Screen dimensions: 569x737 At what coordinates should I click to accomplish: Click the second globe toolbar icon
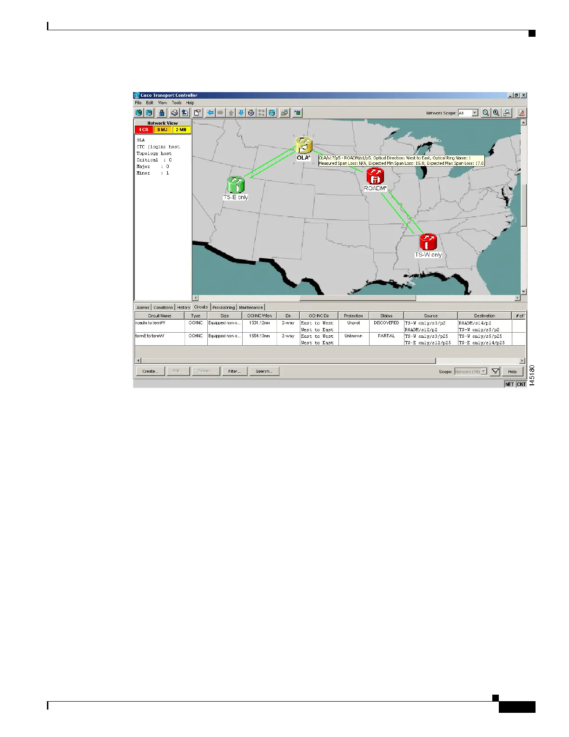[149, 113]
